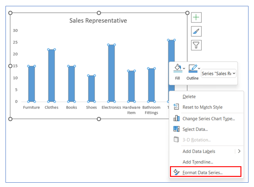Click the Format Data Series icon
Image resolution: width=254 pixels, height=187 pixels.
click(x=176, y=172)
